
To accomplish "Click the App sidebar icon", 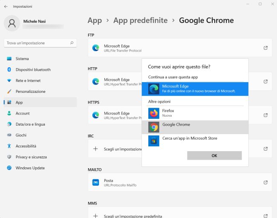I will (9, 102).
